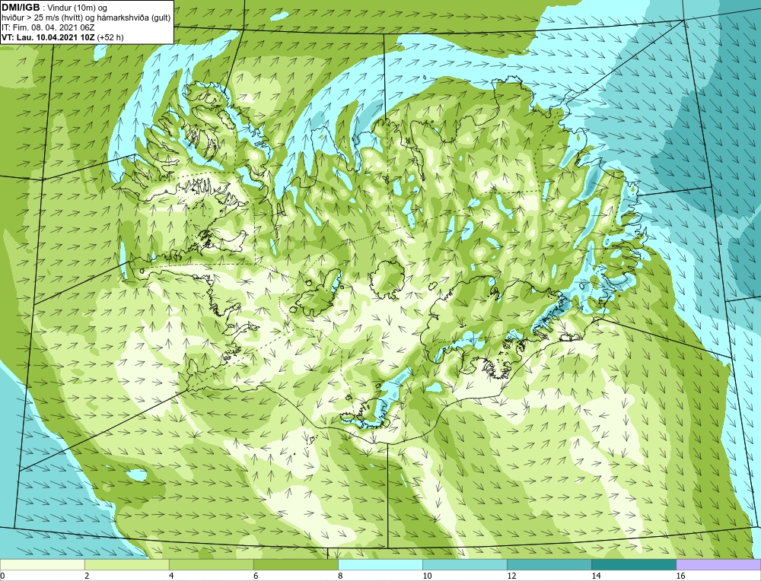
Task: Click the "VT: Lau. 10.04.2021 10Z" valid time
Action: (x=49, y=37)
